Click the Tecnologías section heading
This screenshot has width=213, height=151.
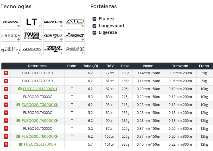16,7
